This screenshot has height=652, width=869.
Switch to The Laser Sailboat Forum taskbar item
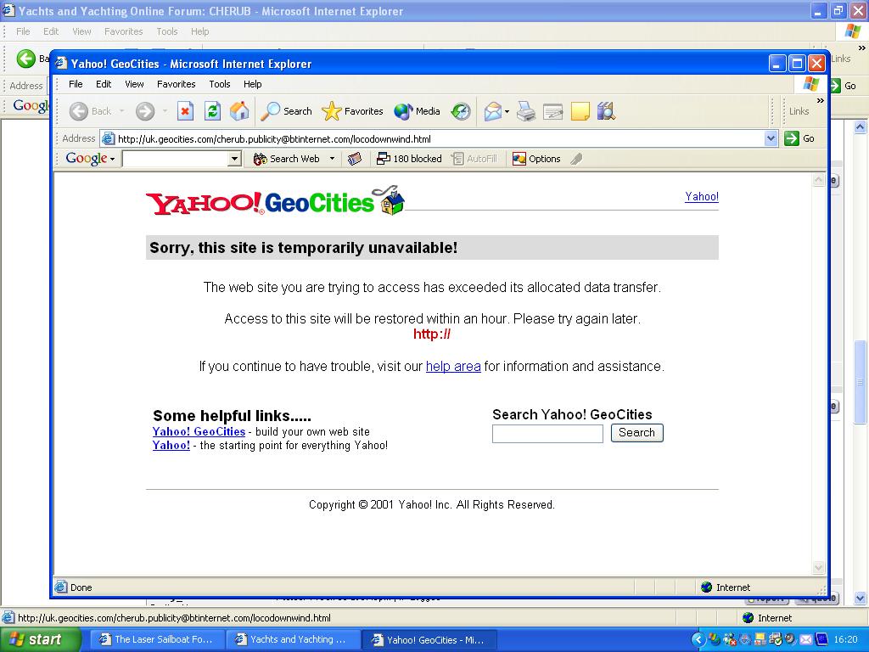[x=157, y=639]
